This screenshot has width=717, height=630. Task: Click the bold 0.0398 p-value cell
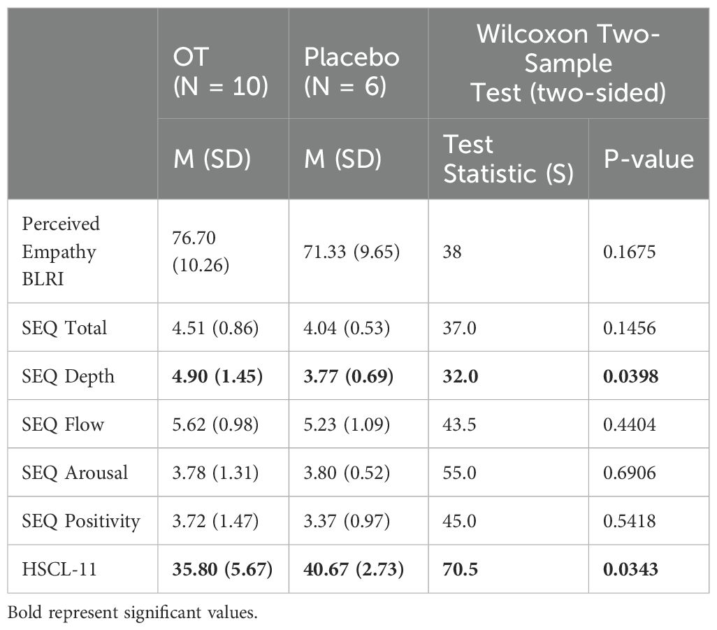coord(630,376)
